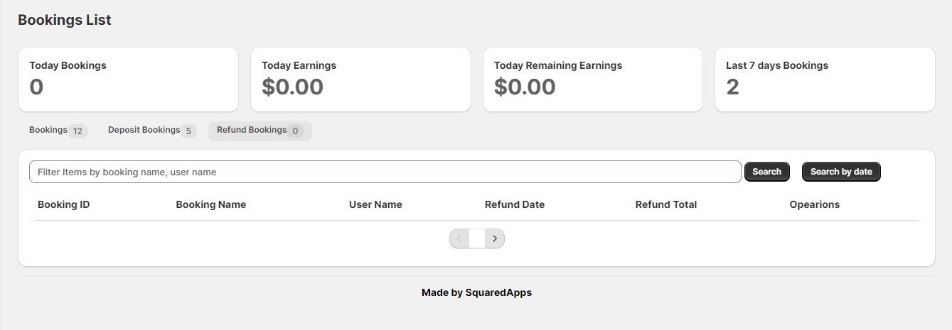Click the Search by date button
The image size is (952, 330).
(x=841, y=172)
